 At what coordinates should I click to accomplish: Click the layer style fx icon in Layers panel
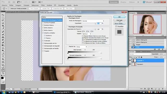click(x=145, y=89)
